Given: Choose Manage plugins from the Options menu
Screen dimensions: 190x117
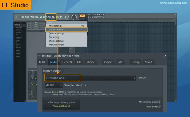Looking at the screenshot, I should (x=67, y=45).
